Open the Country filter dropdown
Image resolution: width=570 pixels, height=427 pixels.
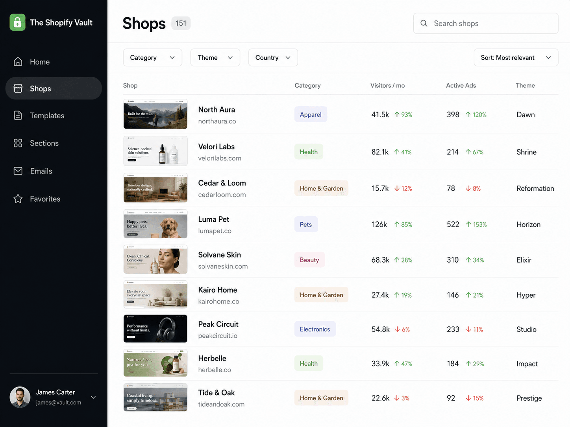pos(273,57)
